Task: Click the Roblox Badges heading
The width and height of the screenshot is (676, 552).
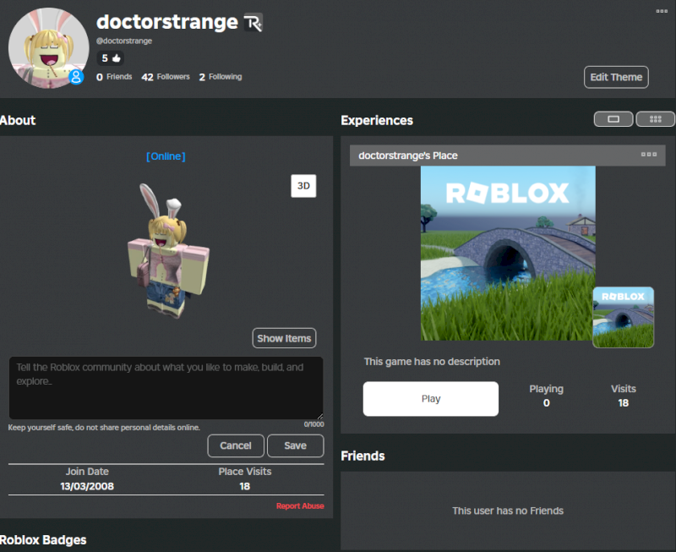Action: pyautogui.click(x=43, y=540)
